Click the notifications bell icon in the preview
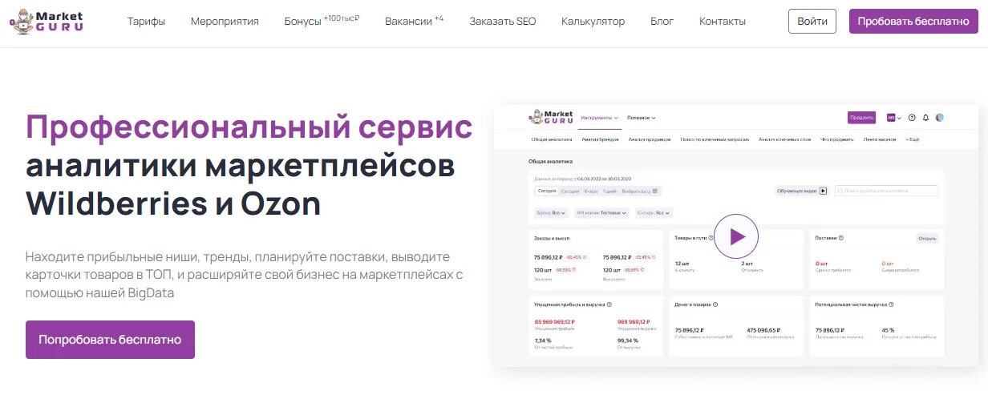Image resolution: width=988 pixels, height=403 pixels. click(925, 118)
